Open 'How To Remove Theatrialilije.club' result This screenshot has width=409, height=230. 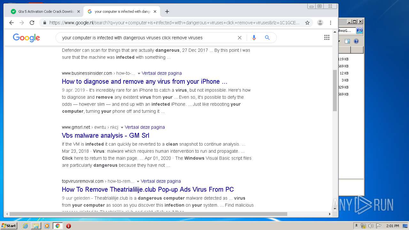coord(148,189)
